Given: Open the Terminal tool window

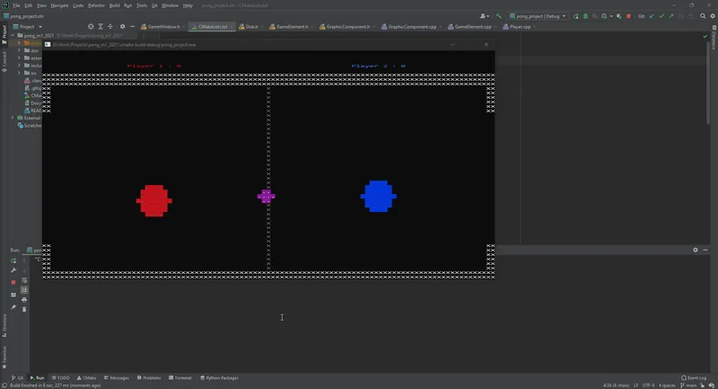Looking at the screenshot, I should pyautogui.click(x=180, y=378).
